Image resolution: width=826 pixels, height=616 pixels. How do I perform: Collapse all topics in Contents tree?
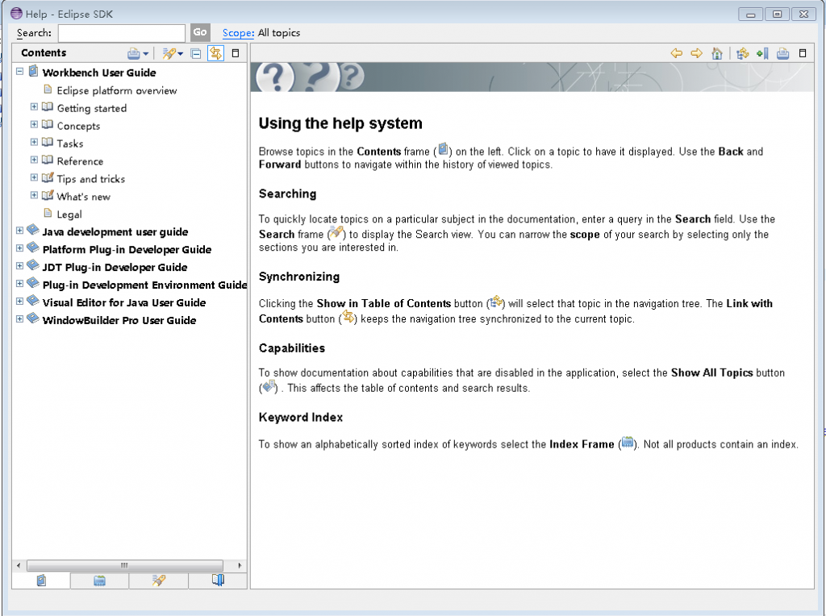[195, 53]
